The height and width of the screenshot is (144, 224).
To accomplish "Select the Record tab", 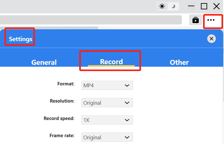I will [x=111, y=62].
